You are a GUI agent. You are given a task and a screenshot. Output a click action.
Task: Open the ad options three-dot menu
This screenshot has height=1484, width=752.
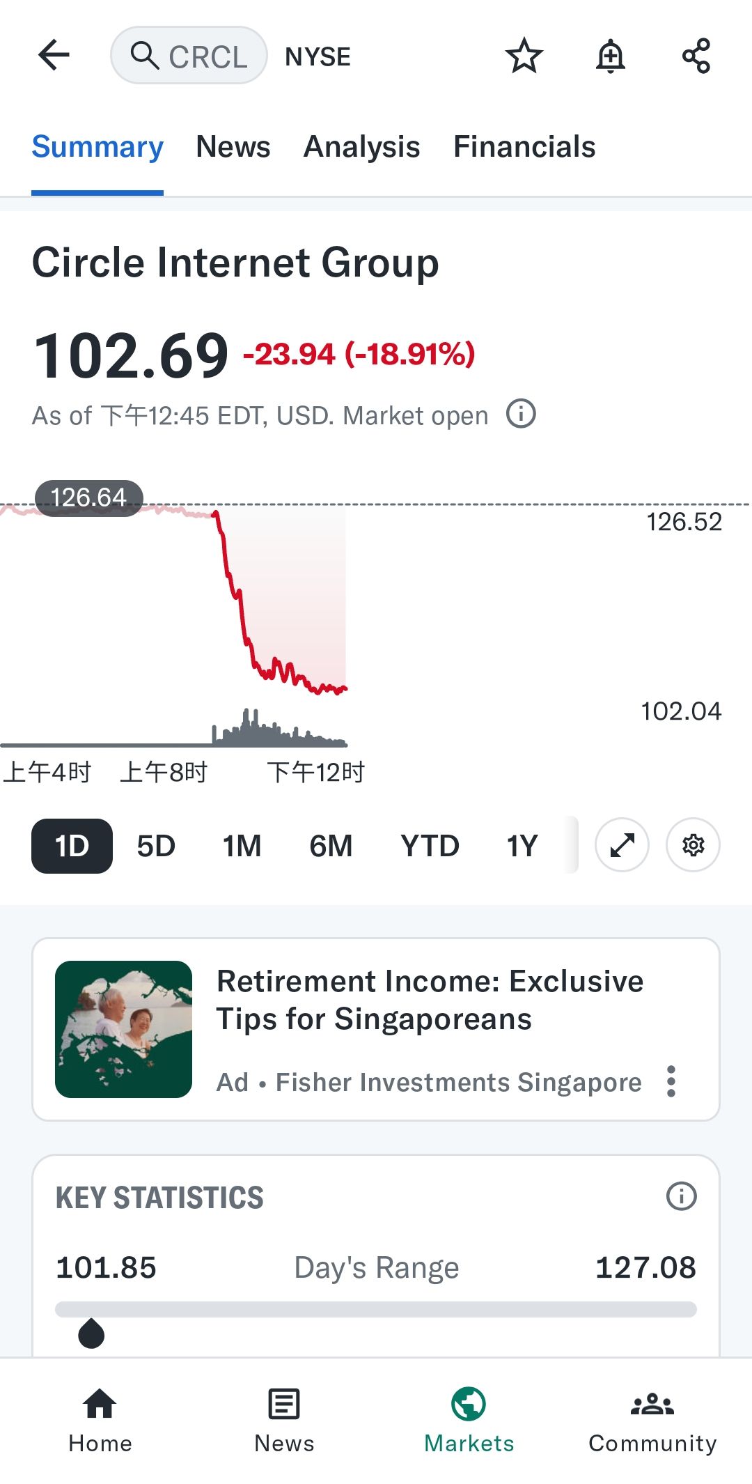tap(671, 1081)
